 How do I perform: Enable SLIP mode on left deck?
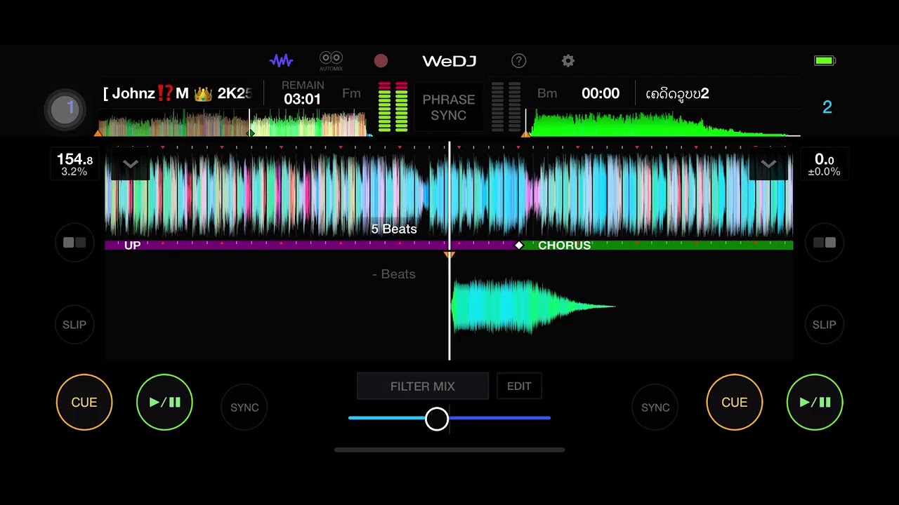pos(74,325)
